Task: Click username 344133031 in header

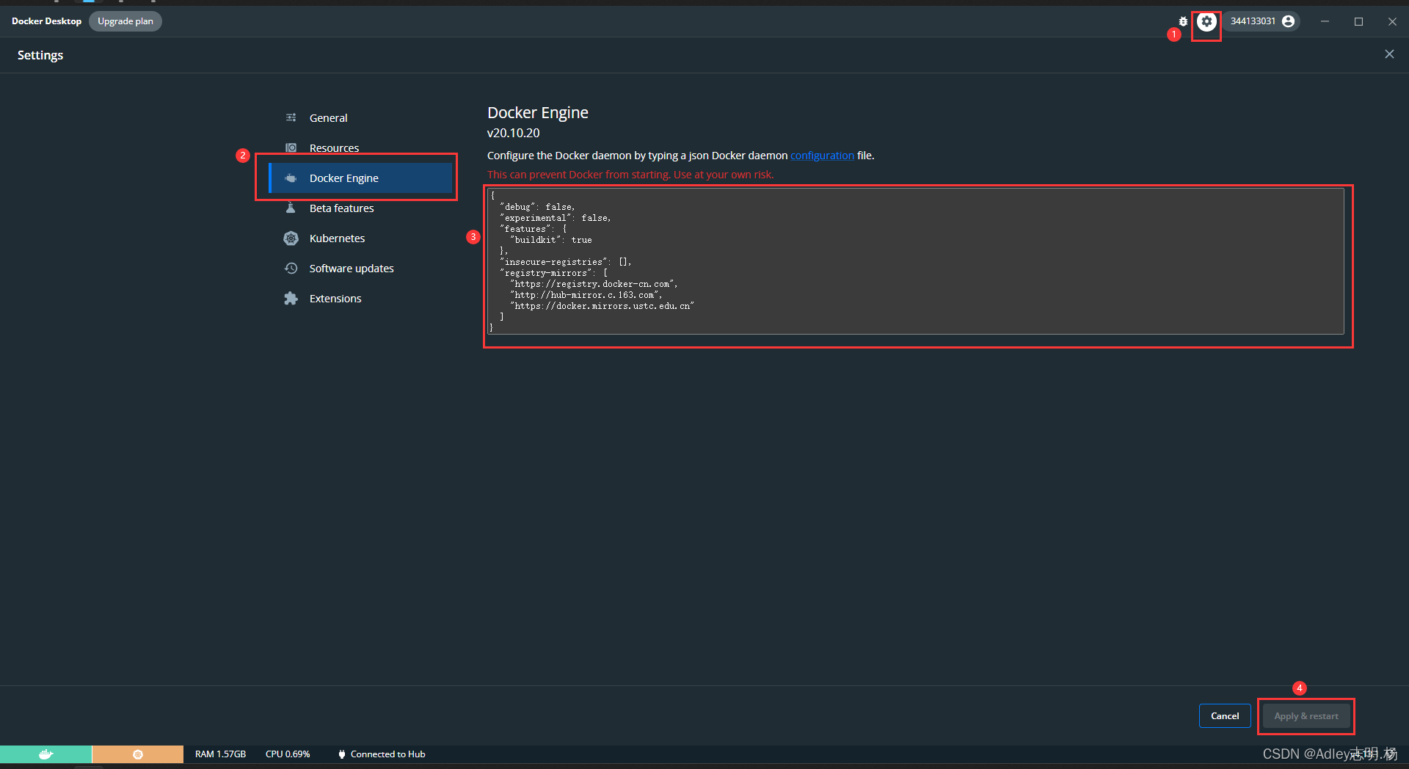Action: coord(1253,21)
